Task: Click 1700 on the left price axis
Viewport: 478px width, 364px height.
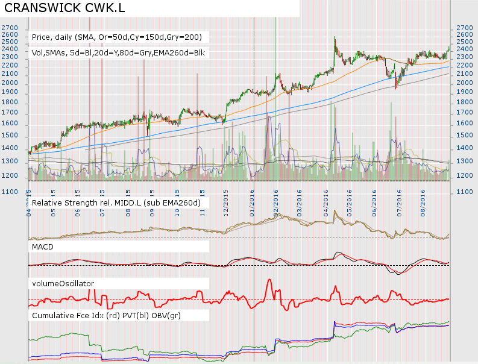Action: pyautogui.click(x=10, y=112)
